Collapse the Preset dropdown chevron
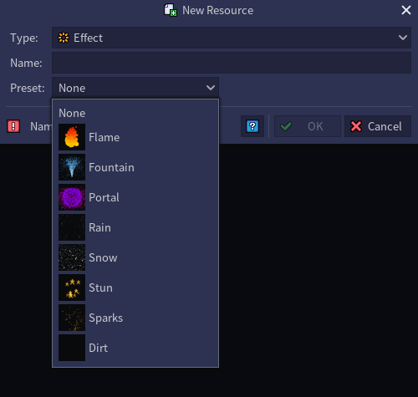Viewport: 418px width, 397px height. coord(211,88)
